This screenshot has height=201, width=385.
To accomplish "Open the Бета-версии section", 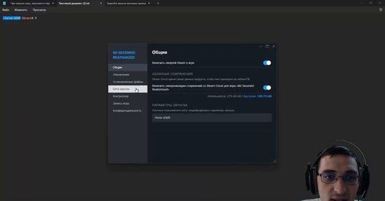I will (x=128, y=89).
